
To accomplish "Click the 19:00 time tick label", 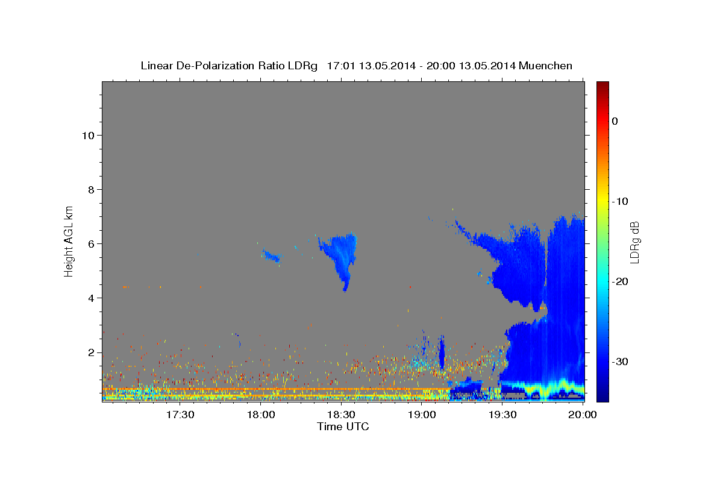I will (x=422, y=415).
